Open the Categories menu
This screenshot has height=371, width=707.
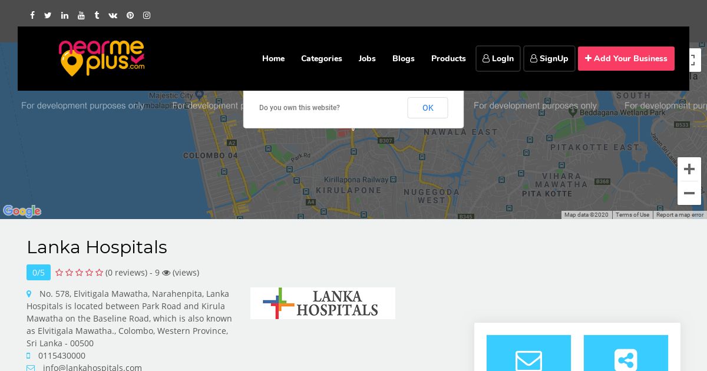pos(322,58)
